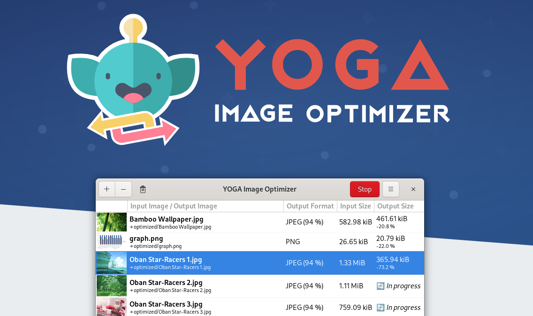Click the Oban Star-Racers 2.jpg thumbnail
The width and height of the screenshot is (533, 316).
coord(112,286)
